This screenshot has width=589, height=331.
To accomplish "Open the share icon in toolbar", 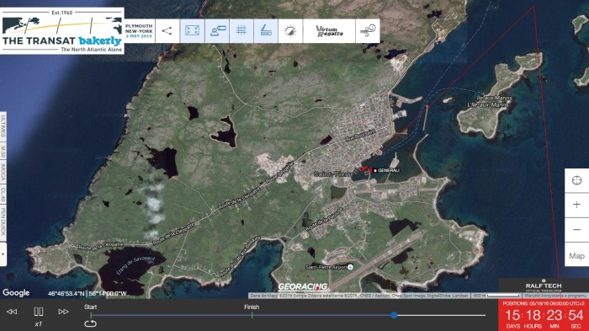I will click(x=167, y=30).
